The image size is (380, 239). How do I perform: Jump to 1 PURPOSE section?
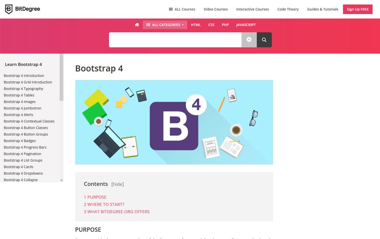pyautogui.click(x=95, y=197)
